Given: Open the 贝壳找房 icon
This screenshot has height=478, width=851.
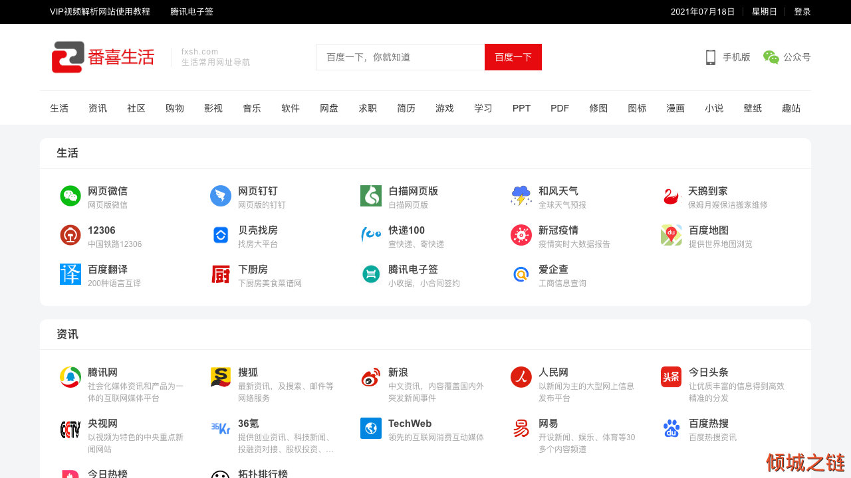Looking at the screenshot, I should coord(221,235).
